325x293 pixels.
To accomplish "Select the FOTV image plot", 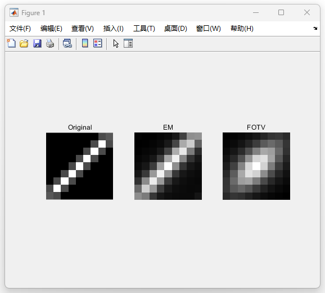I will click(x=256, y=166).
